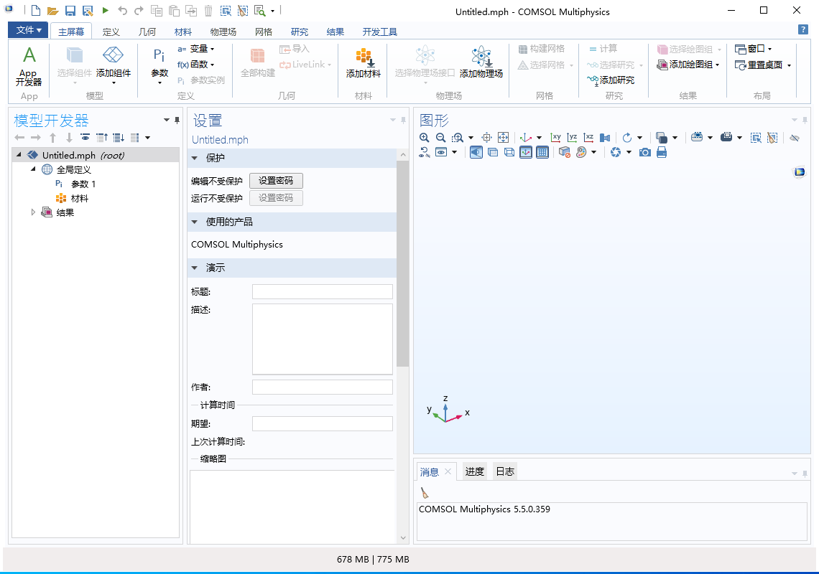The image size is (819, 574).
Task: Collapse the 演示 section
Action: coord(194,268)
